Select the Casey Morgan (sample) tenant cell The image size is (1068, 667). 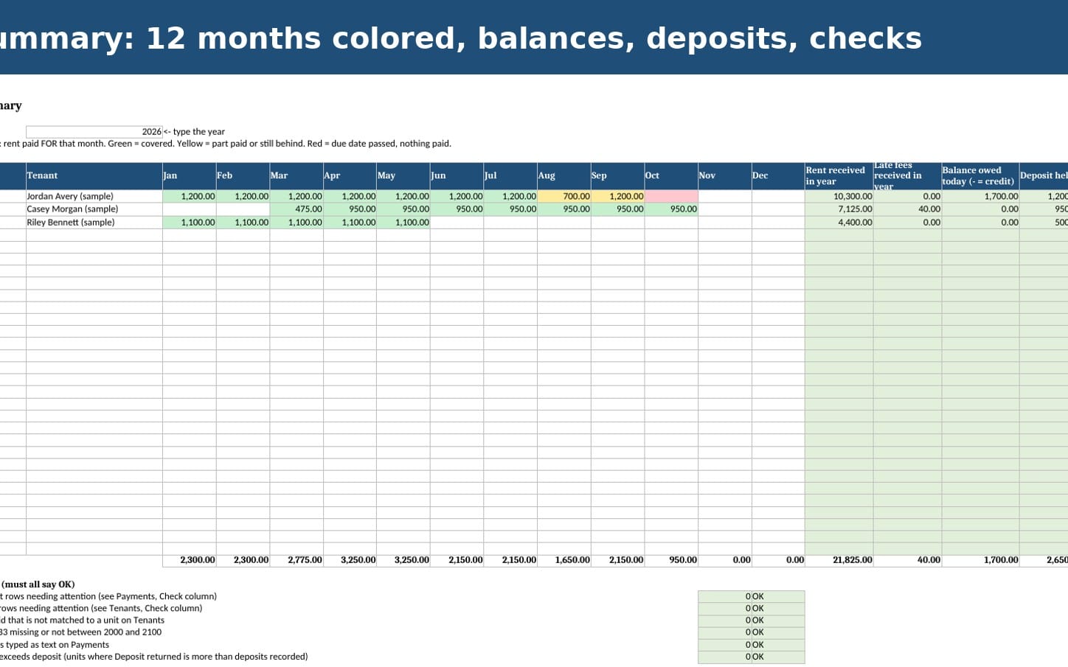94,209
